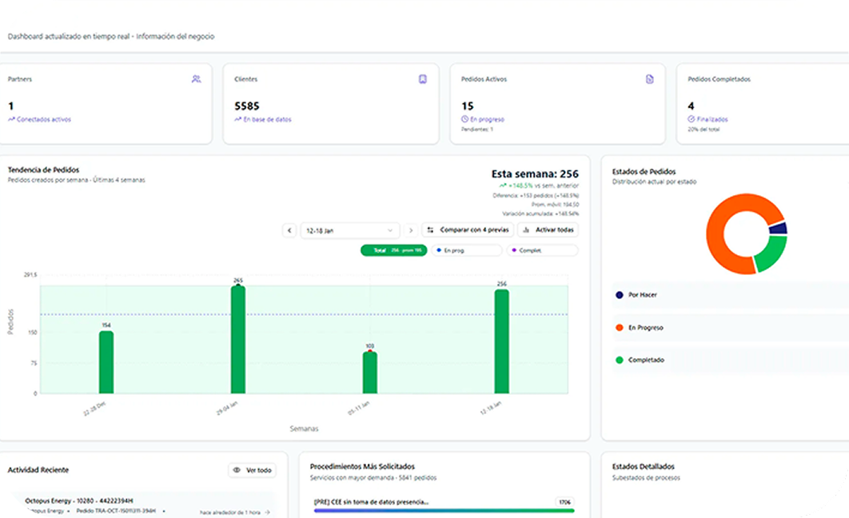Select the Completado legend item
The width and height of the screenshot is (849, 518).
[x=645, y=360]
